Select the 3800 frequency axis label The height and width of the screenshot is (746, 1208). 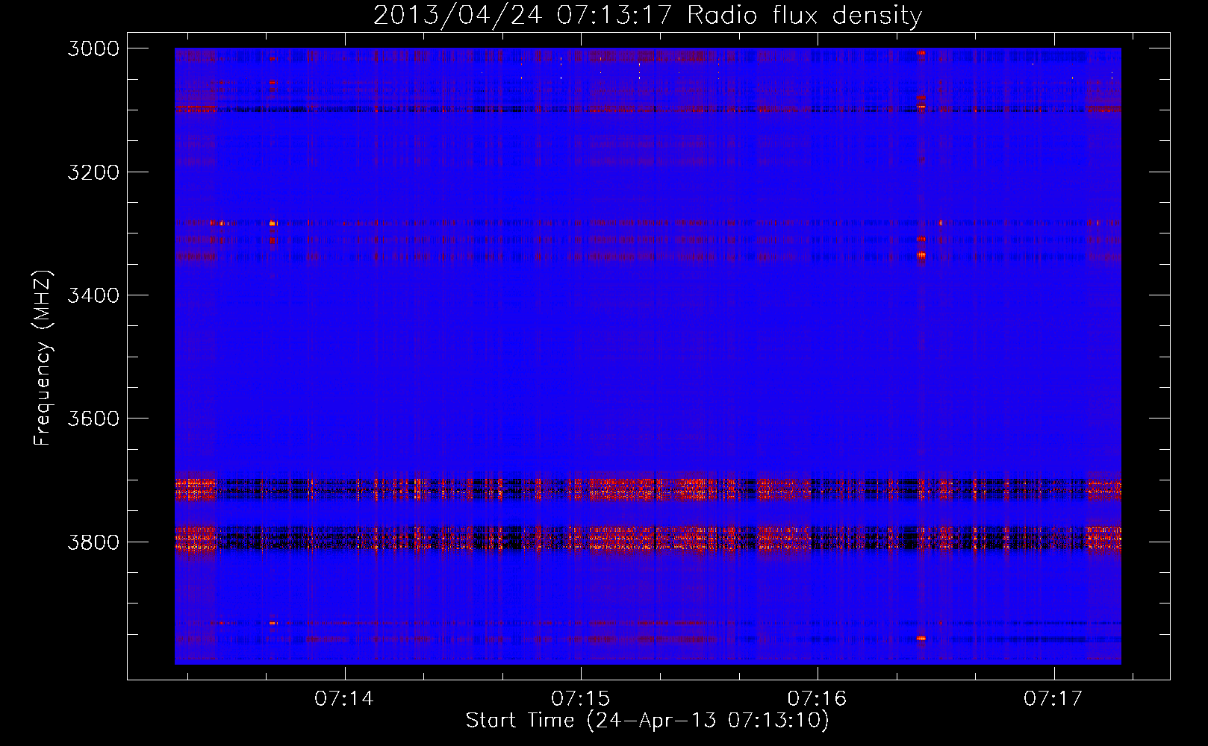pyautogui.click(x=93, y=542)
